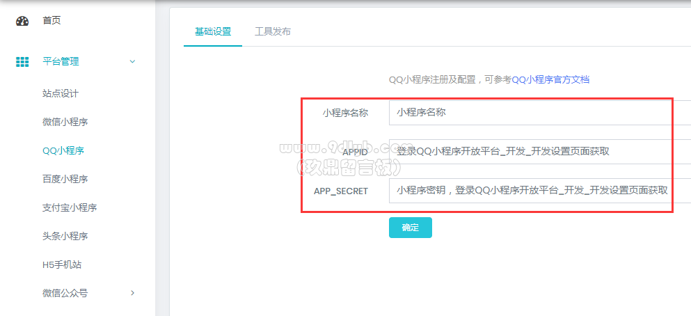Select 平台管理 in the sidebar
The width and height of the screenshot is (691, 316).
tap(61, 62)
